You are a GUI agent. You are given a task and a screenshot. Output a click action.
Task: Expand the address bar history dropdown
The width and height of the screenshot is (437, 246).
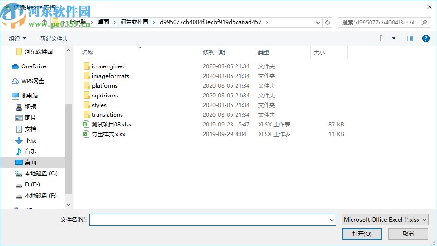pos(318,23)
